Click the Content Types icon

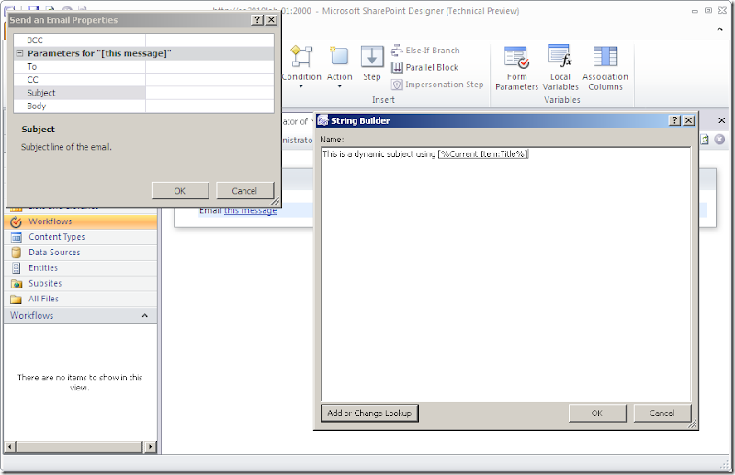click(x=16, y=237)
